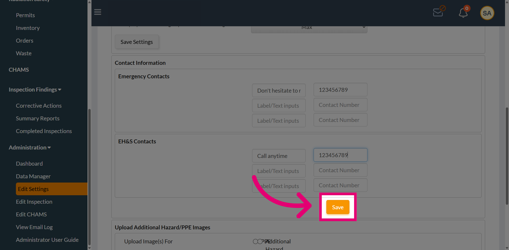Open Data Manager
This screenshot has width=509, height=250.
(x=33, y=176)
